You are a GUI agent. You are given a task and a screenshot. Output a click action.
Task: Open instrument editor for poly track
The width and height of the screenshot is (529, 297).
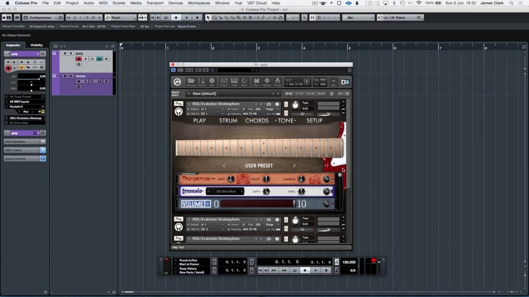coord(100,59)
